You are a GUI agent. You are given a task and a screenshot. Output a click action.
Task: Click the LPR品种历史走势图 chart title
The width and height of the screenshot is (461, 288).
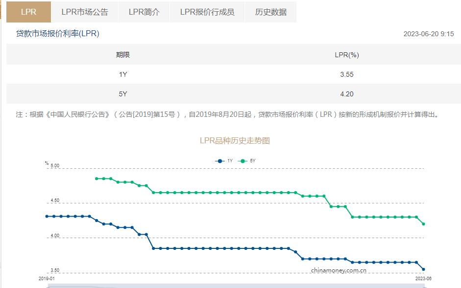(235, 140)
